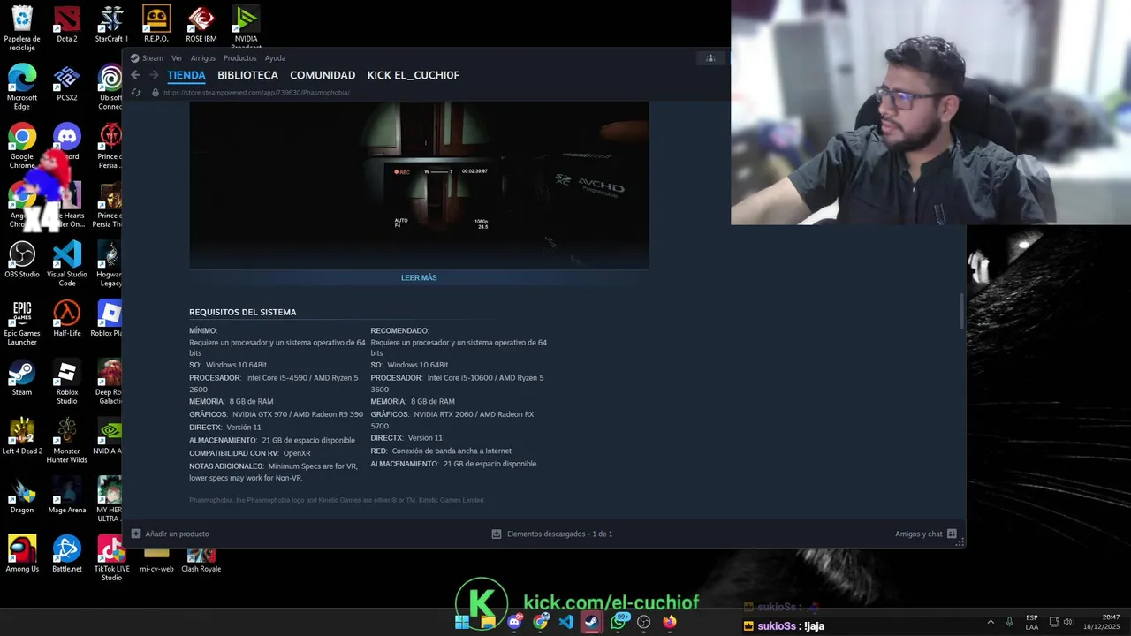Open the ROSE IBM desktop shortcut
This screenshot has width=1131, height=636.
201,25
